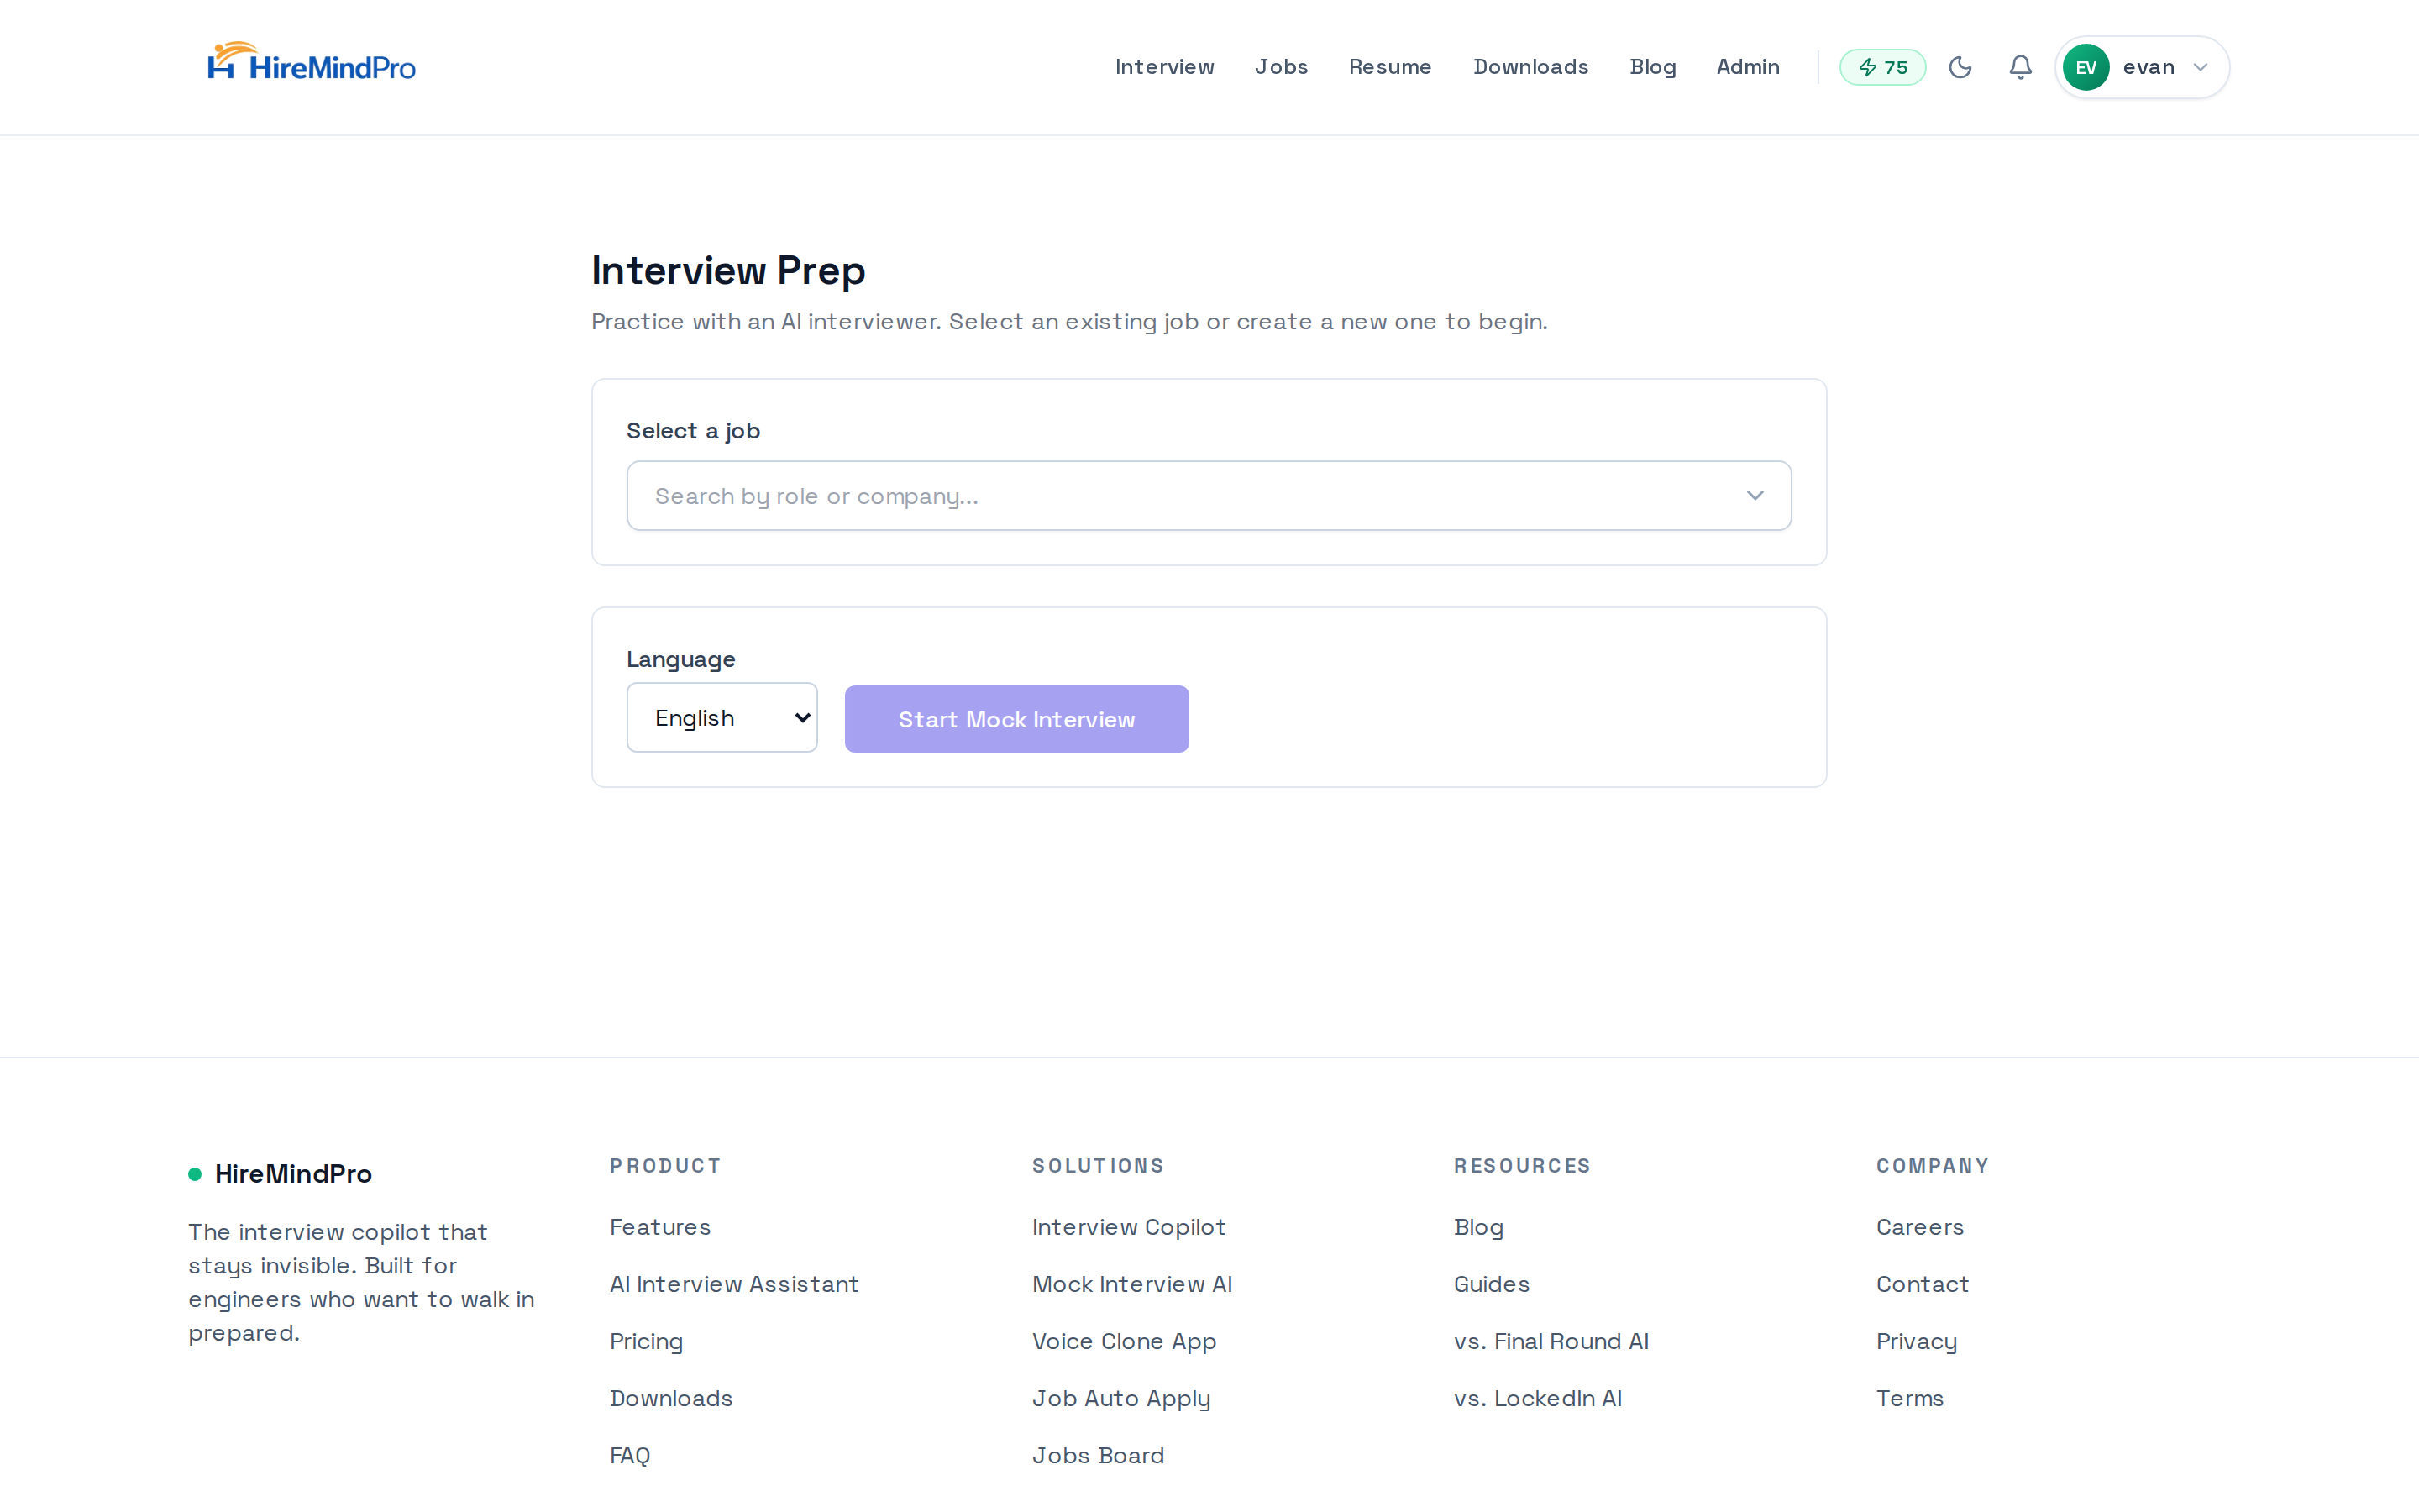Click the RESOURCES footer heading

1521,1166
